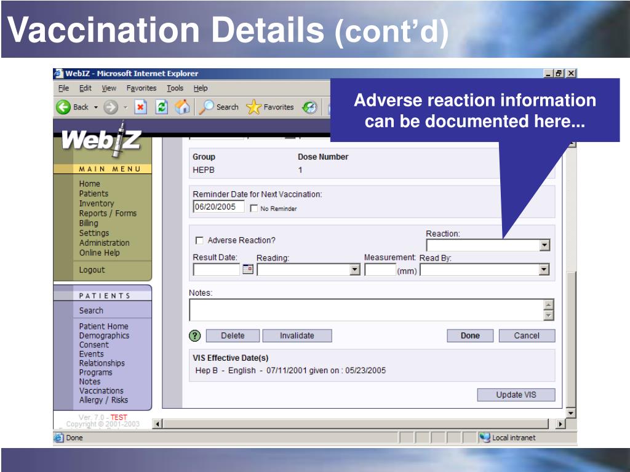Click the green Back arrow icon
This screenshot has height=472, width=630.
point(63,107)
